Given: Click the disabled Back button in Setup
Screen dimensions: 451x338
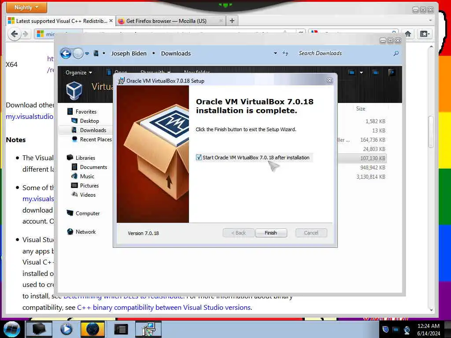Looking at the screenshot, I should tap(238, 233).
